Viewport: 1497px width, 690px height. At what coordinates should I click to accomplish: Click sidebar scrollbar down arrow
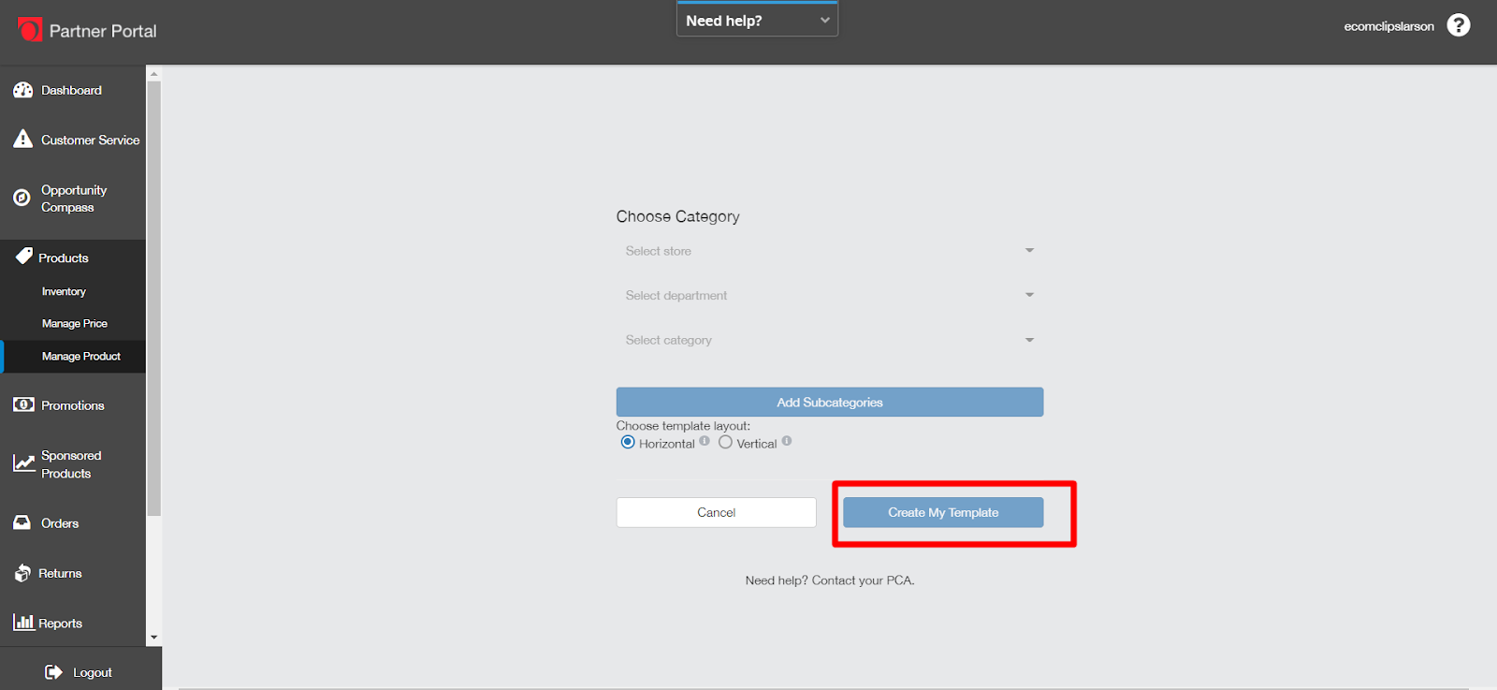tap(154, 638)
